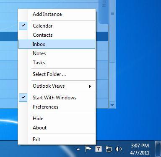Open Preferences from the menu
Image resolution: width=161 pixels, height=157 pixels.
[x=57, y=107]
